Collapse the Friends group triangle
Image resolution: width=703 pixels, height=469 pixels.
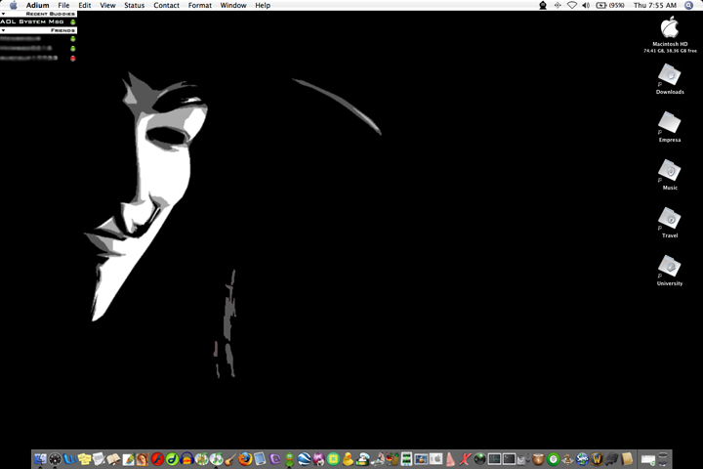(4, 30)
